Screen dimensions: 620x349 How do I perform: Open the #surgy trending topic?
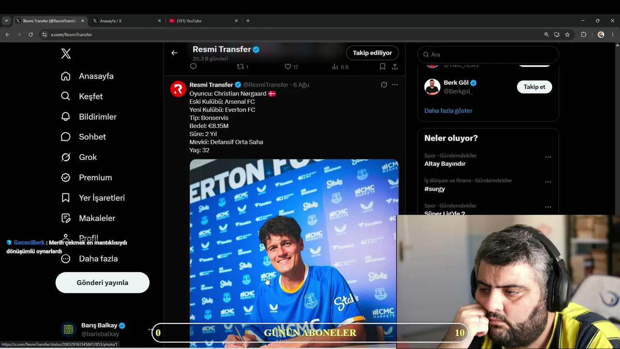click(434, 189)
